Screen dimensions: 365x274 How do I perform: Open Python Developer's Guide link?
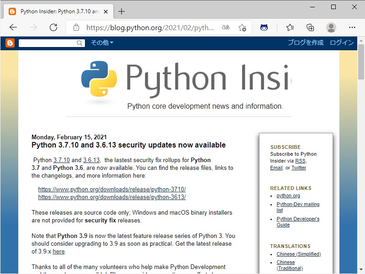point(298,222)
